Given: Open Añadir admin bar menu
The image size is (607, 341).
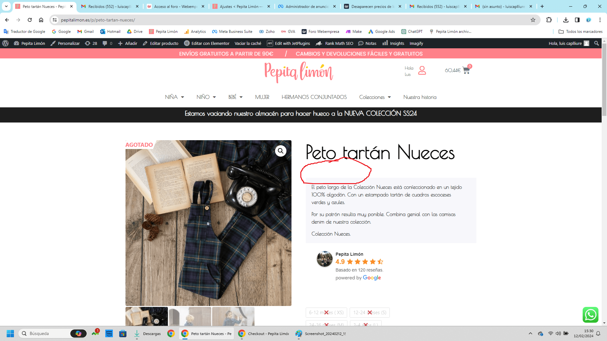Looking at the screenshot, I should 127,43.
